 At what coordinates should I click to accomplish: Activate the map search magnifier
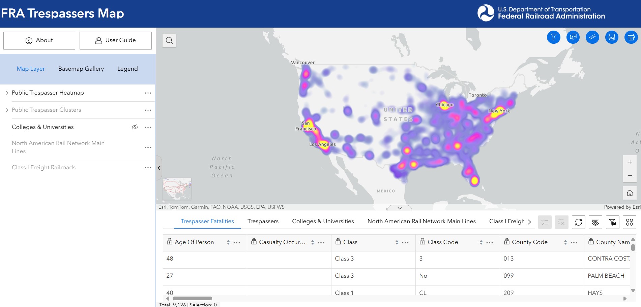169,40
